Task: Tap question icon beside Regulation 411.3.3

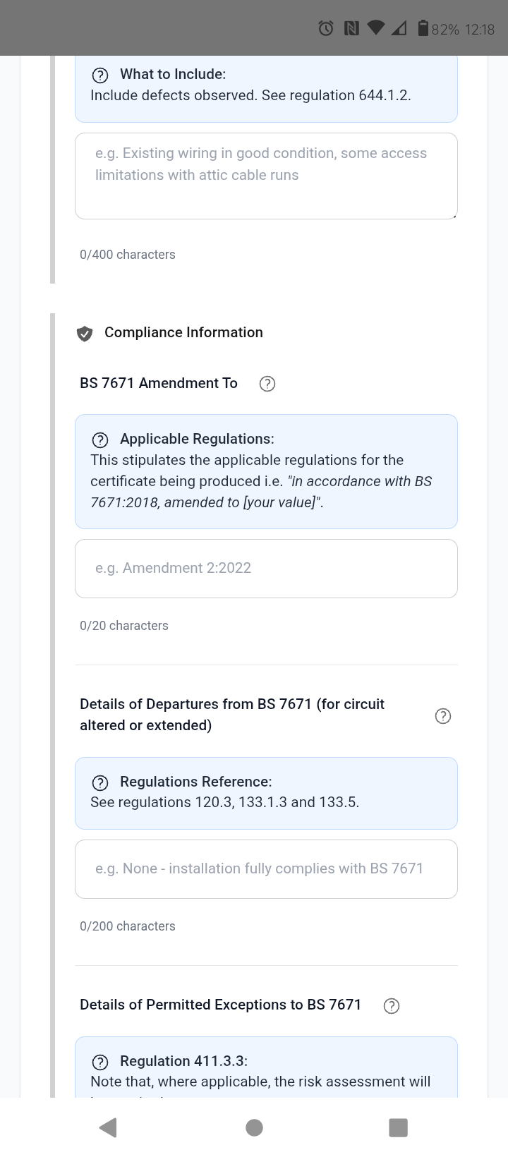Action: [x=100, y=1062]
